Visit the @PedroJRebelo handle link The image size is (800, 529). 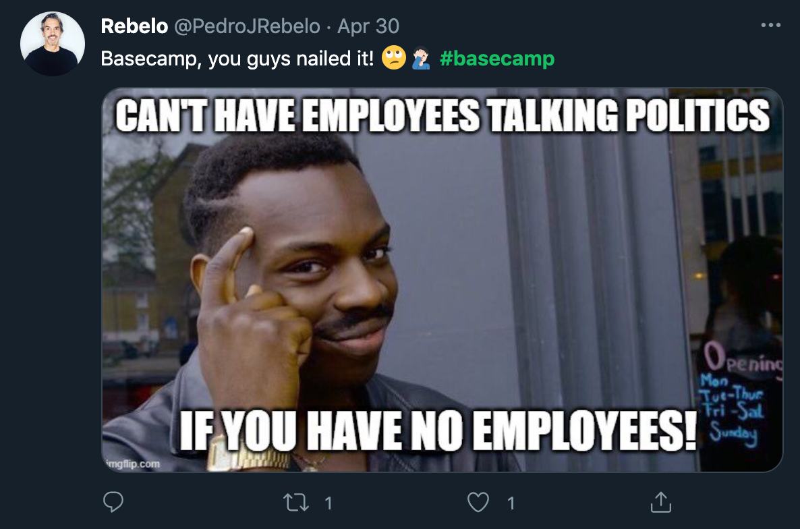[x=248, y=26]
